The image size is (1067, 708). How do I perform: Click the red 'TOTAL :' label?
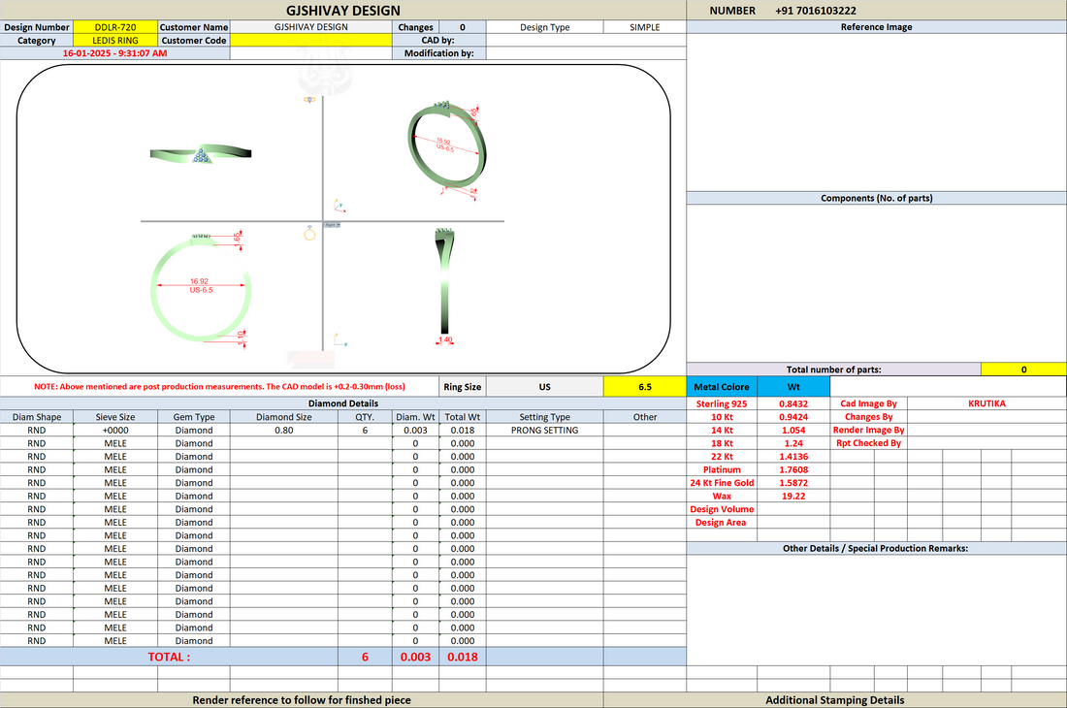pos(169,657)
